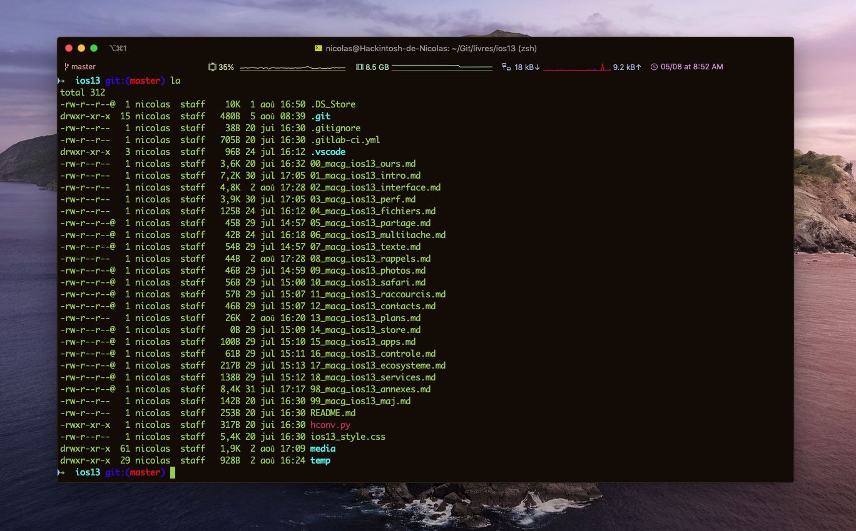
Task: Click 03_macg_ios13_perf.md file name
Action: click(x=363, y=199)
